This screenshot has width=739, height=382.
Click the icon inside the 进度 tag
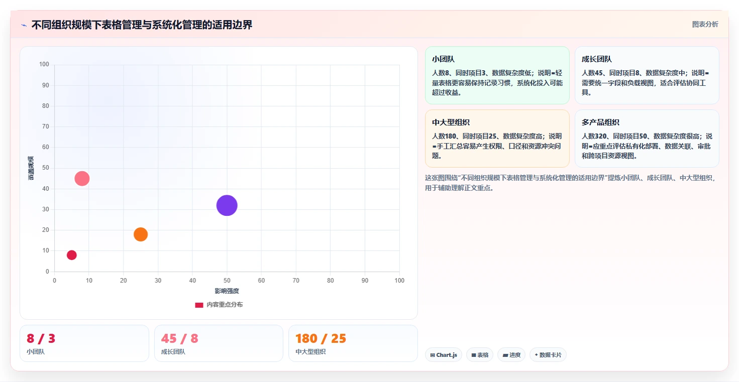coord(505,355)
